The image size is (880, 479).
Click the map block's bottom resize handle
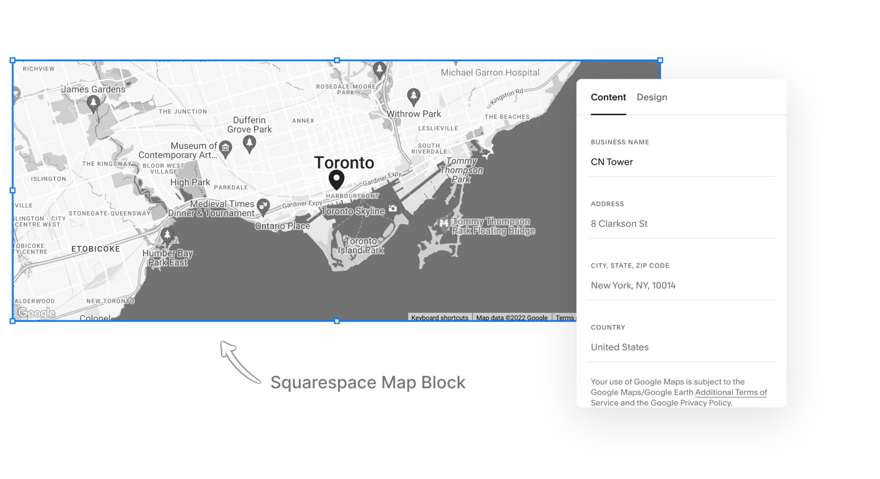pos(337,321)
